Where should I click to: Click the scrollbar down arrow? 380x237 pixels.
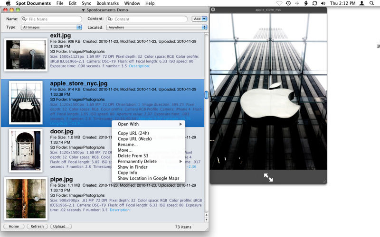[x=207, y=219]
